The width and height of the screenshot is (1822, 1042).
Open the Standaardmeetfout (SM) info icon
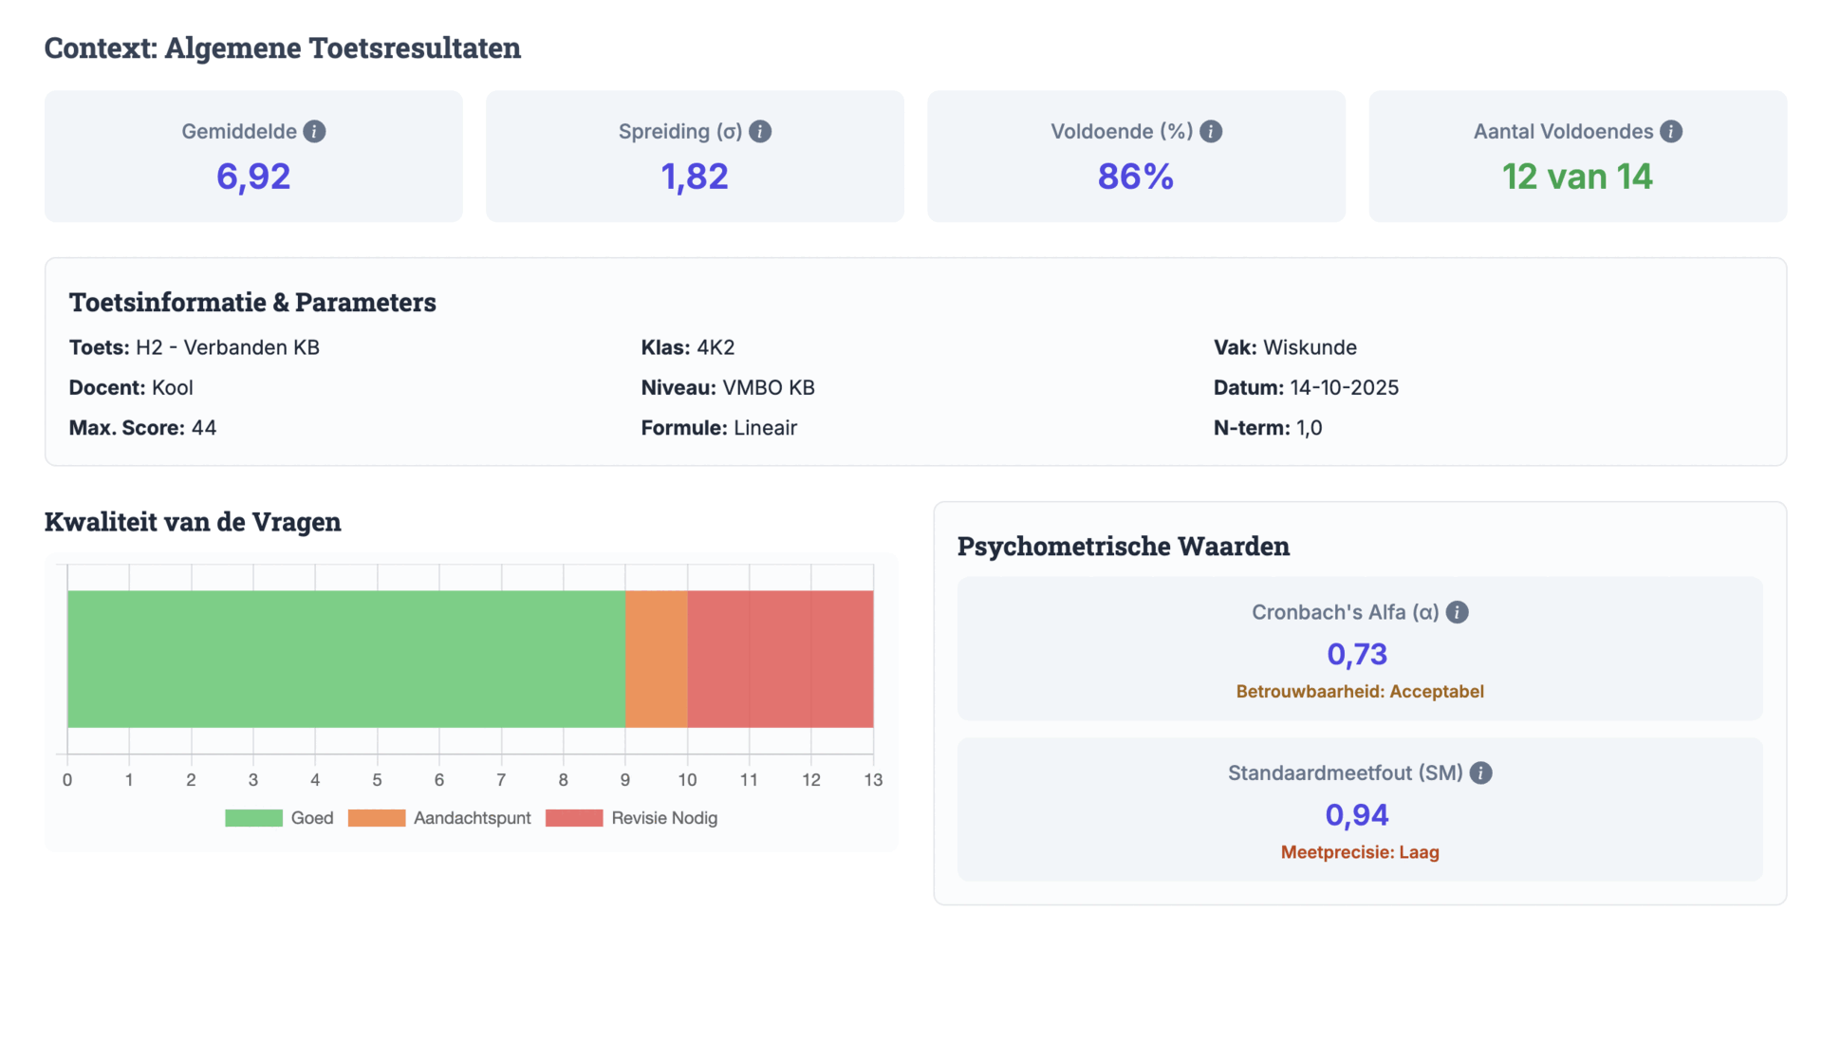(x=1481, y=772)
